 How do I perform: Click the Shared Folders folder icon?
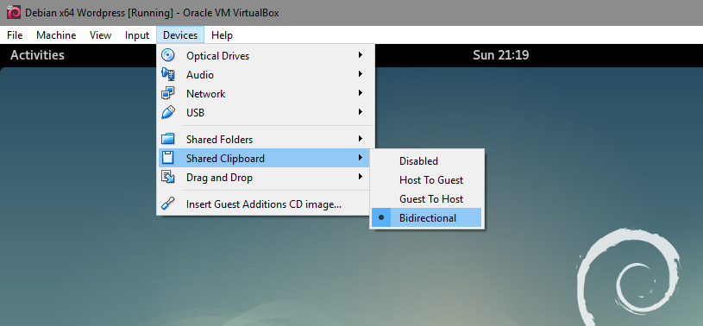(x=167, y=139)
